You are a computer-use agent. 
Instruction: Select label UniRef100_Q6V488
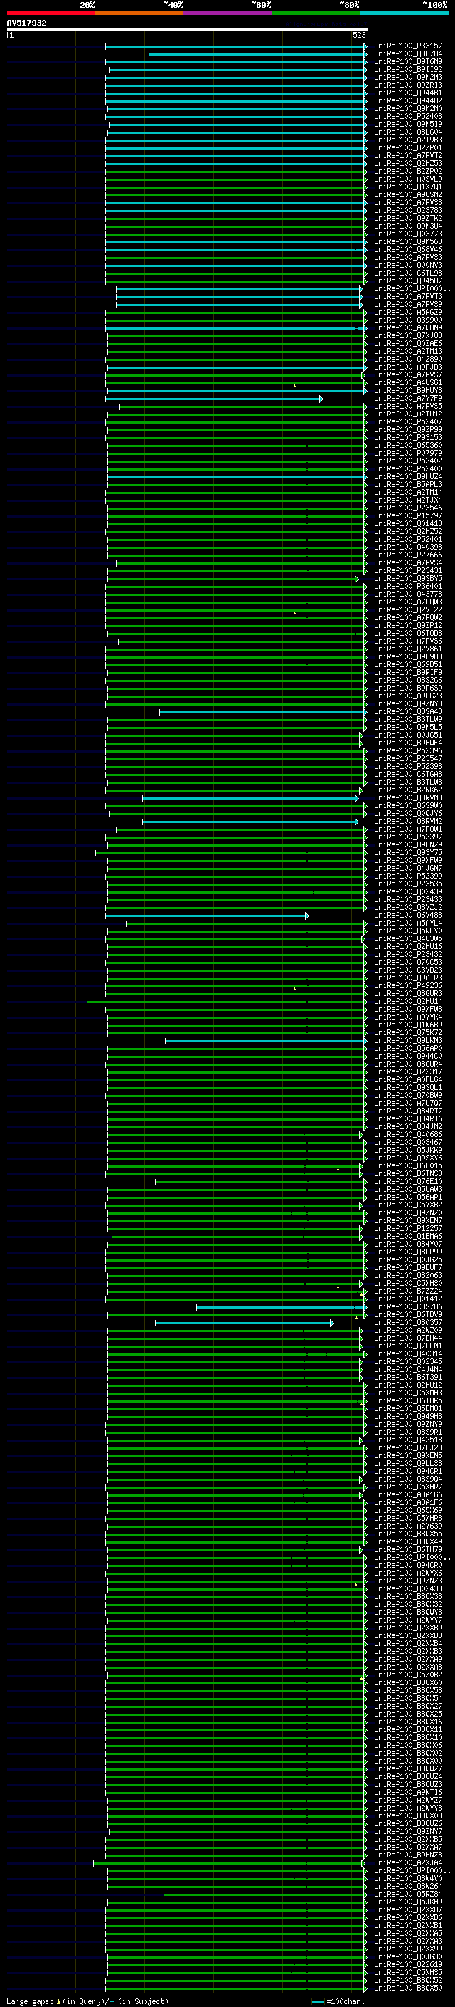click(x=407, y=916)
